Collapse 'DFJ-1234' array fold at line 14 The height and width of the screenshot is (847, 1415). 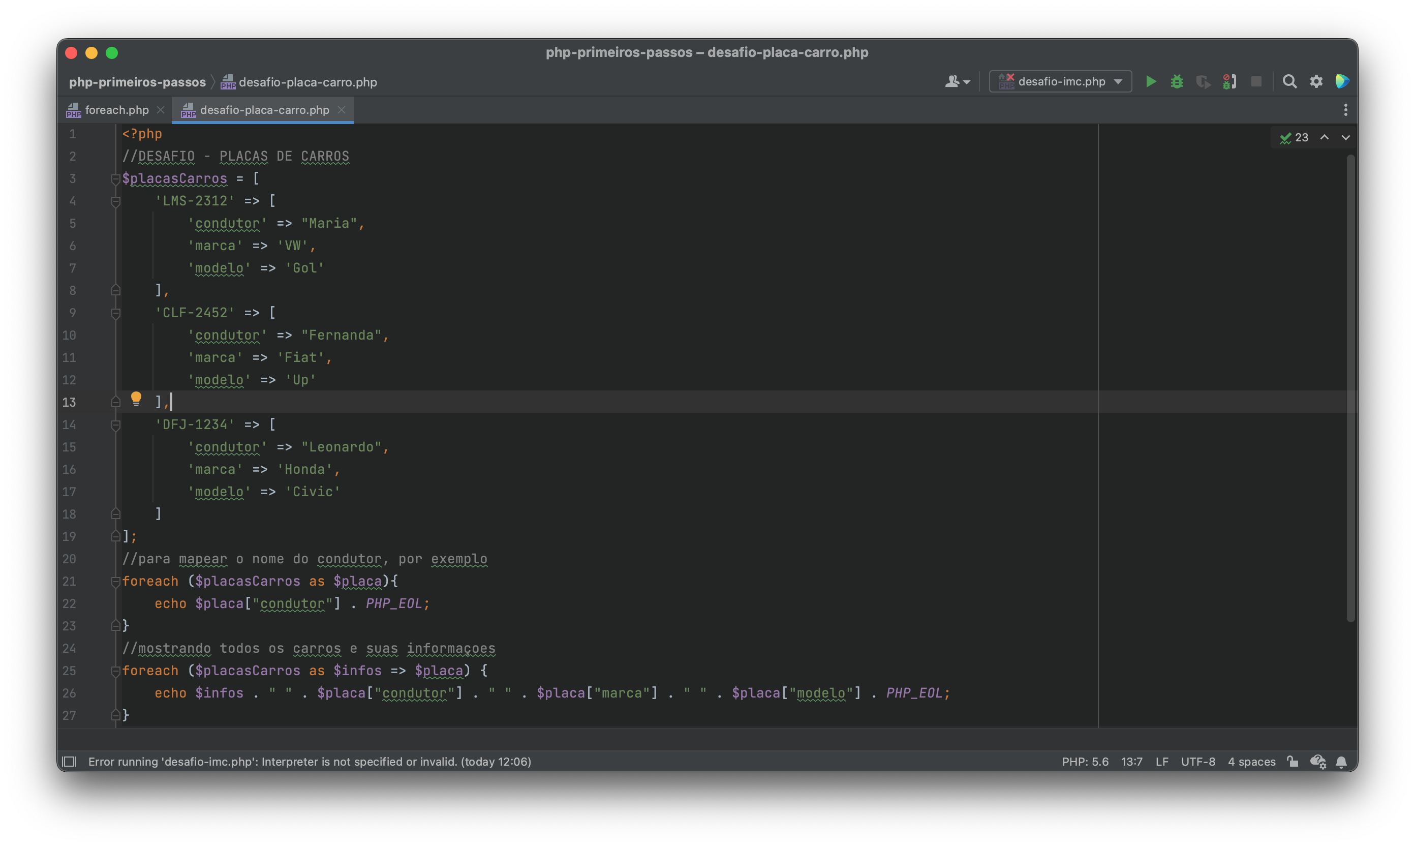(x=115, y=425)
